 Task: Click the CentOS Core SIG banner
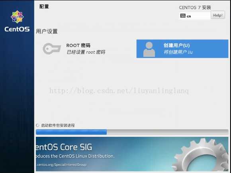click(x=132, y=154)
